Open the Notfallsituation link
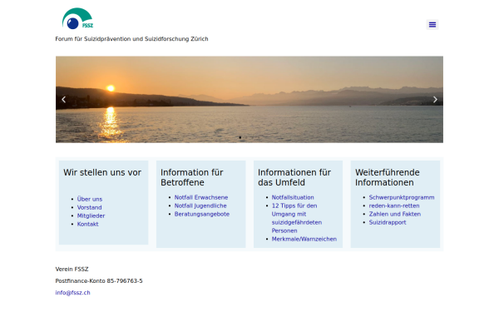Viewport: 499px width, 312px height. pos(293,197)
